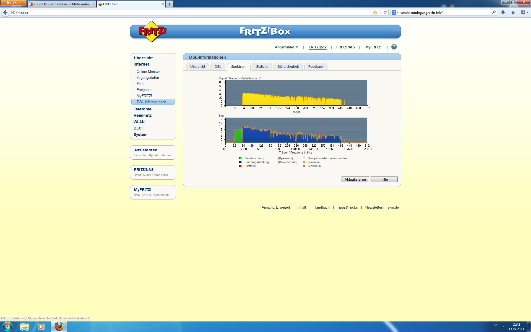Go to the browser home icon

coord(513,12)
